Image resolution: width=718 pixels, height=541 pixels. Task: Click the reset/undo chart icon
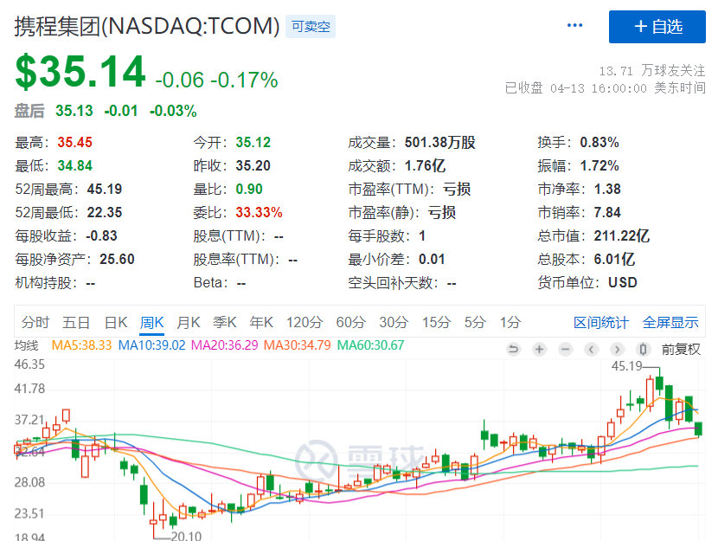[513, 350]
